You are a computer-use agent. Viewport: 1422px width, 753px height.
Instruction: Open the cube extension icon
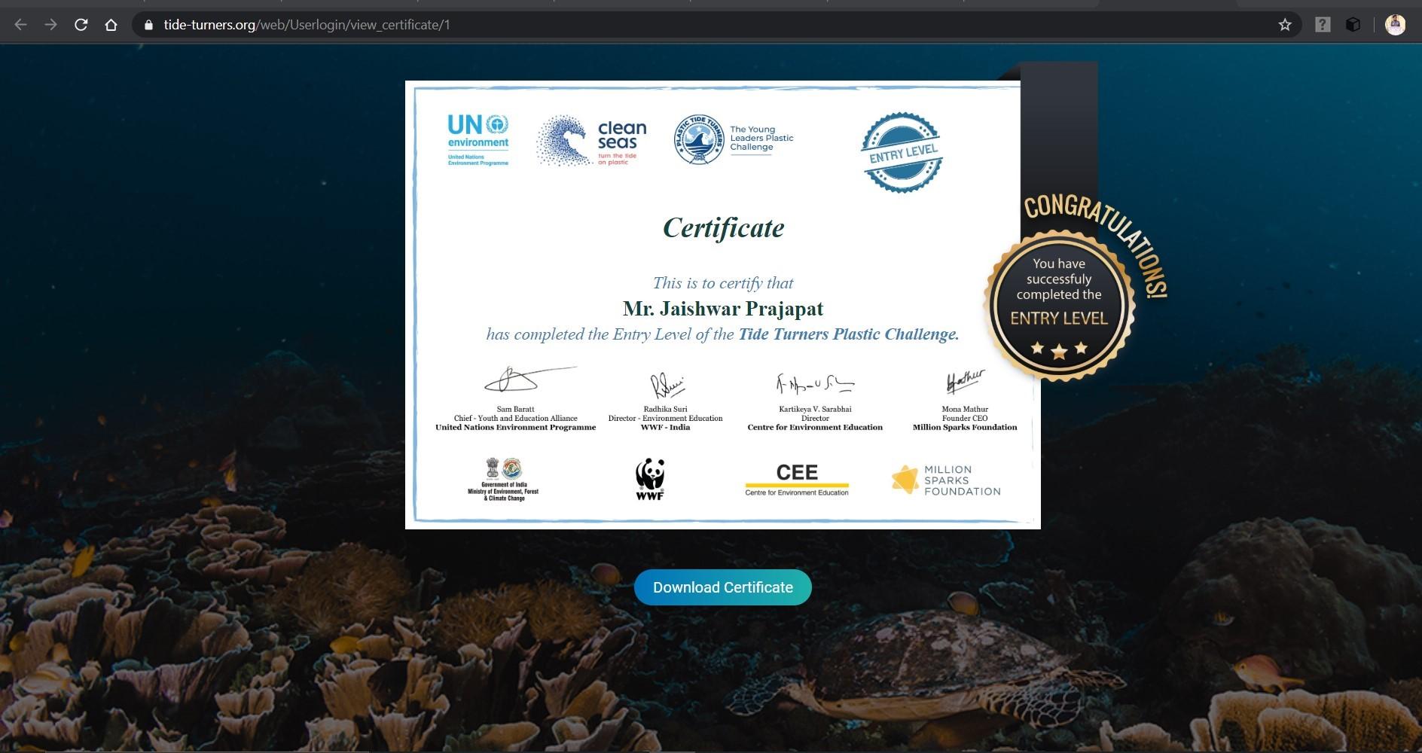pyautogui.click(x=1353, y=25)
